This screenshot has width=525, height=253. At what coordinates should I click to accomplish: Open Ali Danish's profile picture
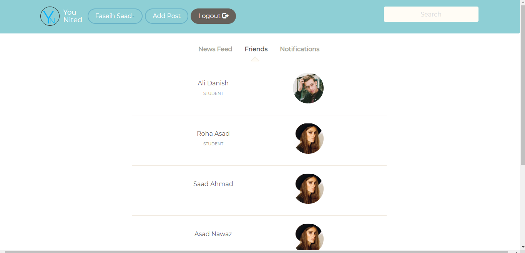click(308, 88)
